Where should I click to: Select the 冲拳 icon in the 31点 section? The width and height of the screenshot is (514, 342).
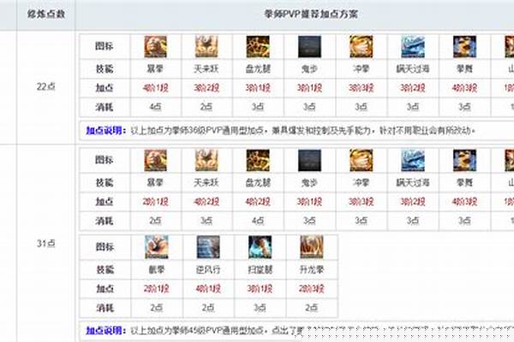(x=361, y=161)
